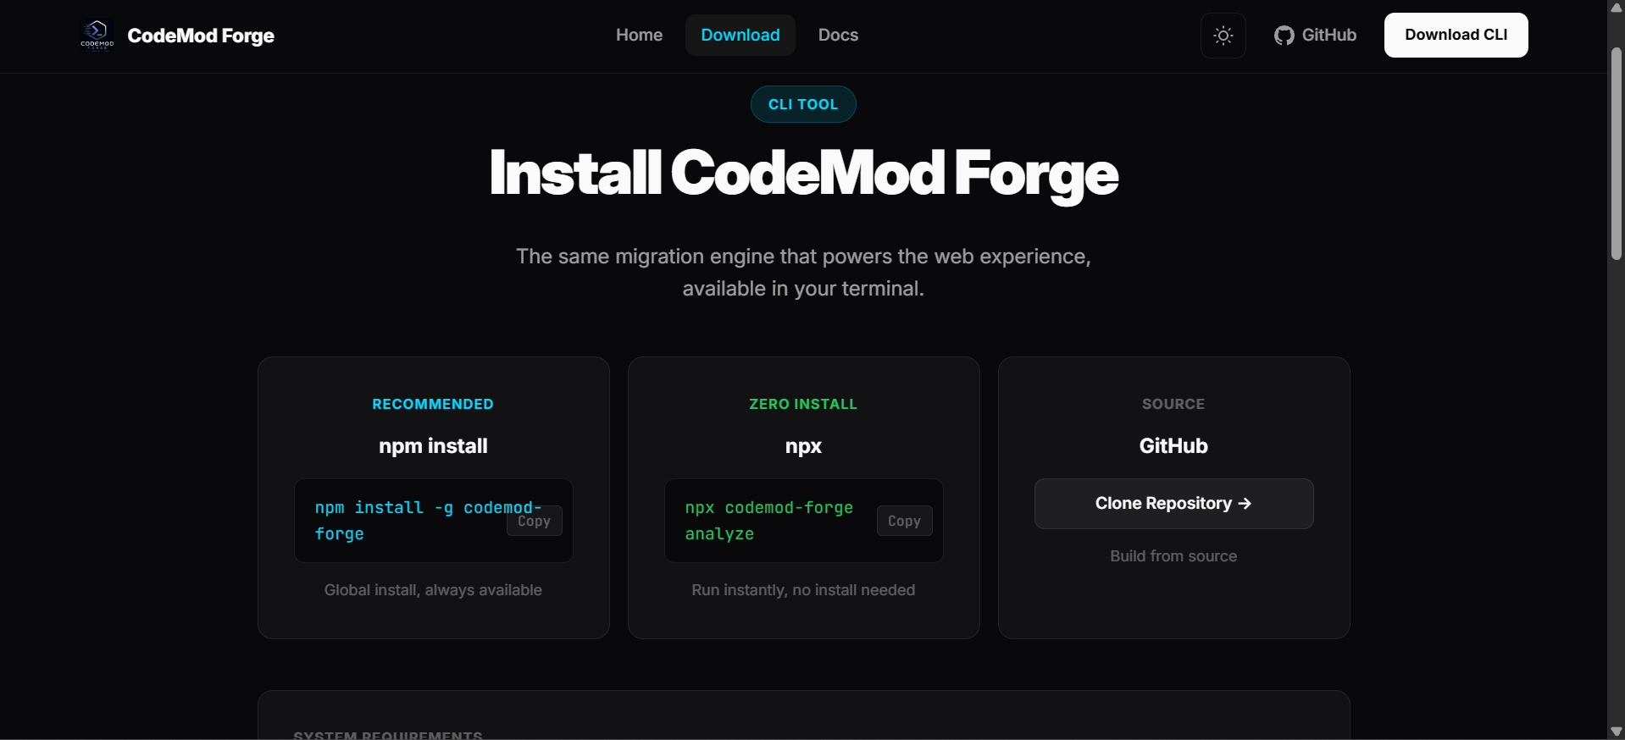
Task: Copy the npx codemod-forge analyze command
Action: (904, 521)
